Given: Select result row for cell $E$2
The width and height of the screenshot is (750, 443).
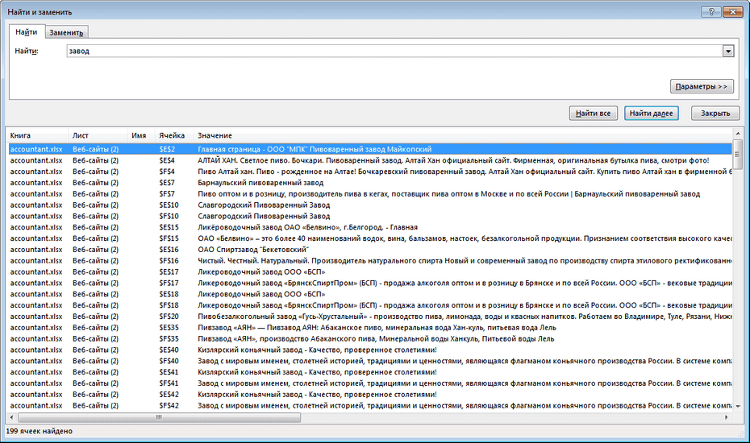Looking at the screenshot, I should click(370, 149).
